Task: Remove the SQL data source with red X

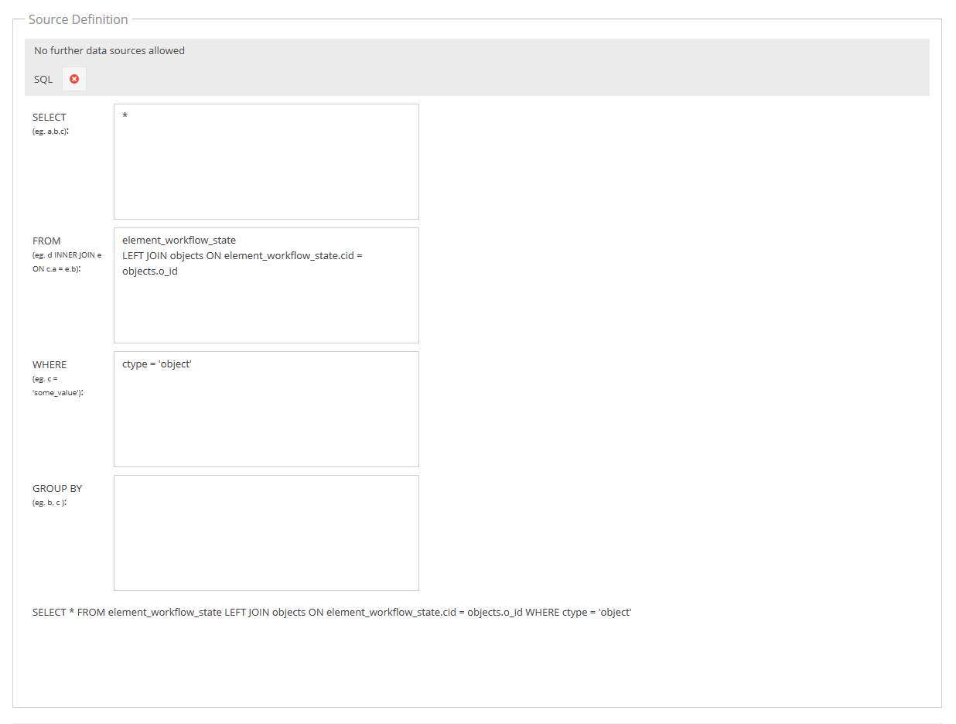Action: 74,79
